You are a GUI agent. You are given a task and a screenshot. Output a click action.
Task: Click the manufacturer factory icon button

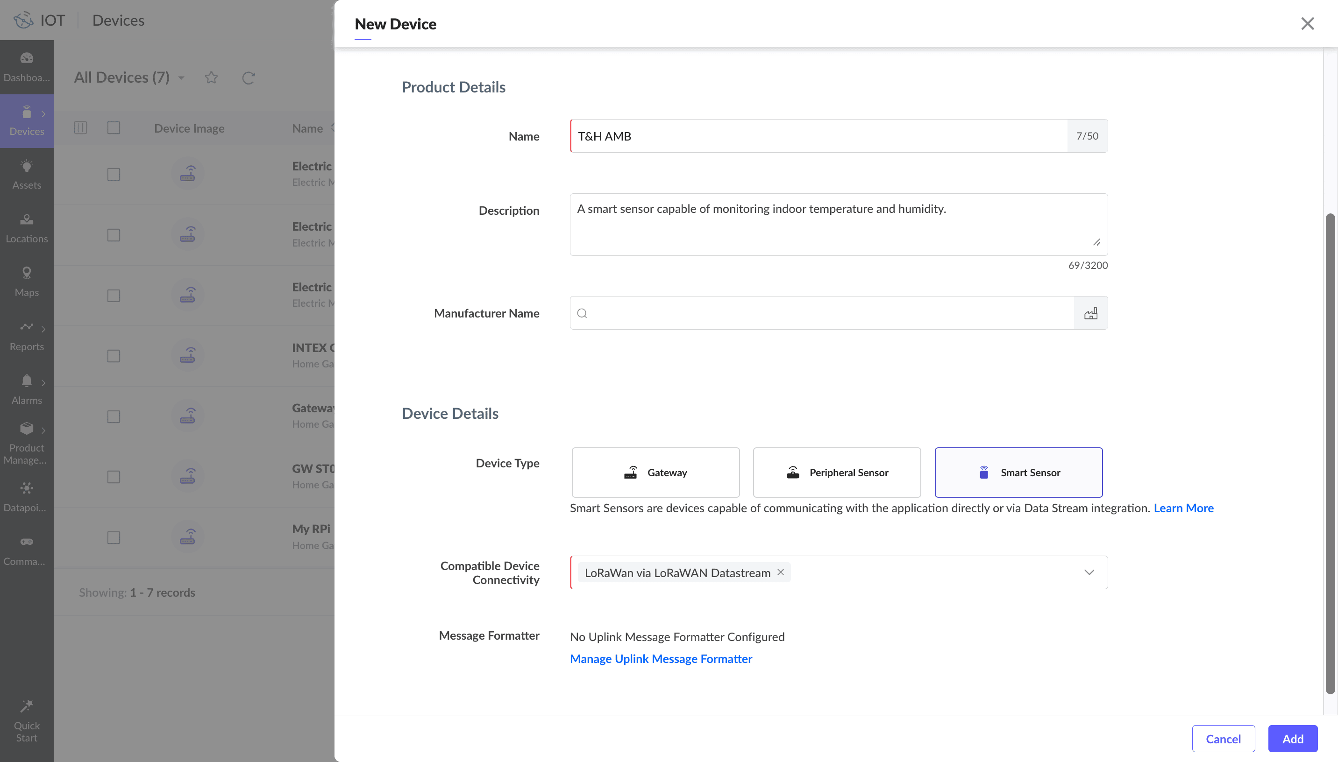1090,313
